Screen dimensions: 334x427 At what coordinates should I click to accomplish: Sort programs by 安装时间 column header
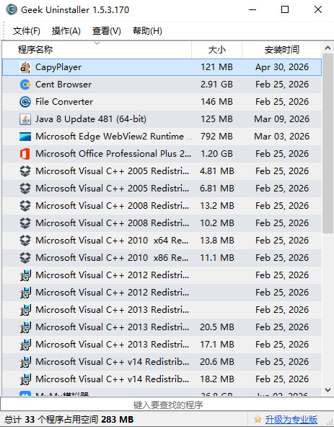[x=281, y=50]
